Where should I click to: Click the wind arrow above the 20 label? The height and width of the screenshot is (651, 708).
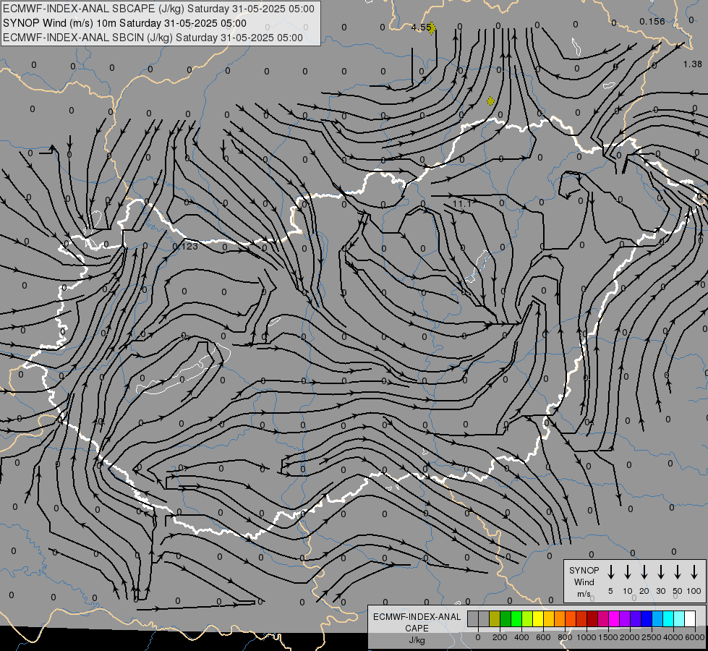644,572
